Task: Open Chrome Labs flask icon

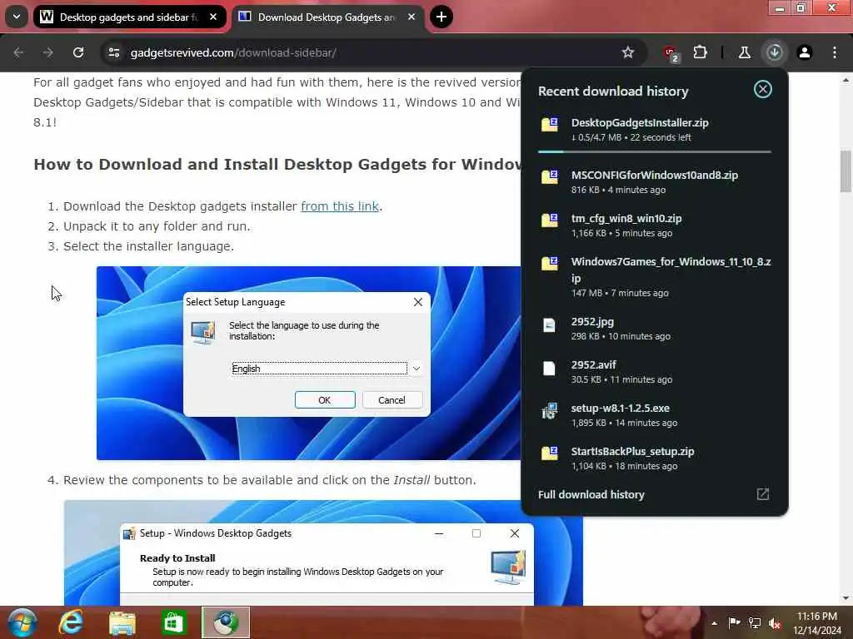Action: pyautogui.click(x=744, y=52)
